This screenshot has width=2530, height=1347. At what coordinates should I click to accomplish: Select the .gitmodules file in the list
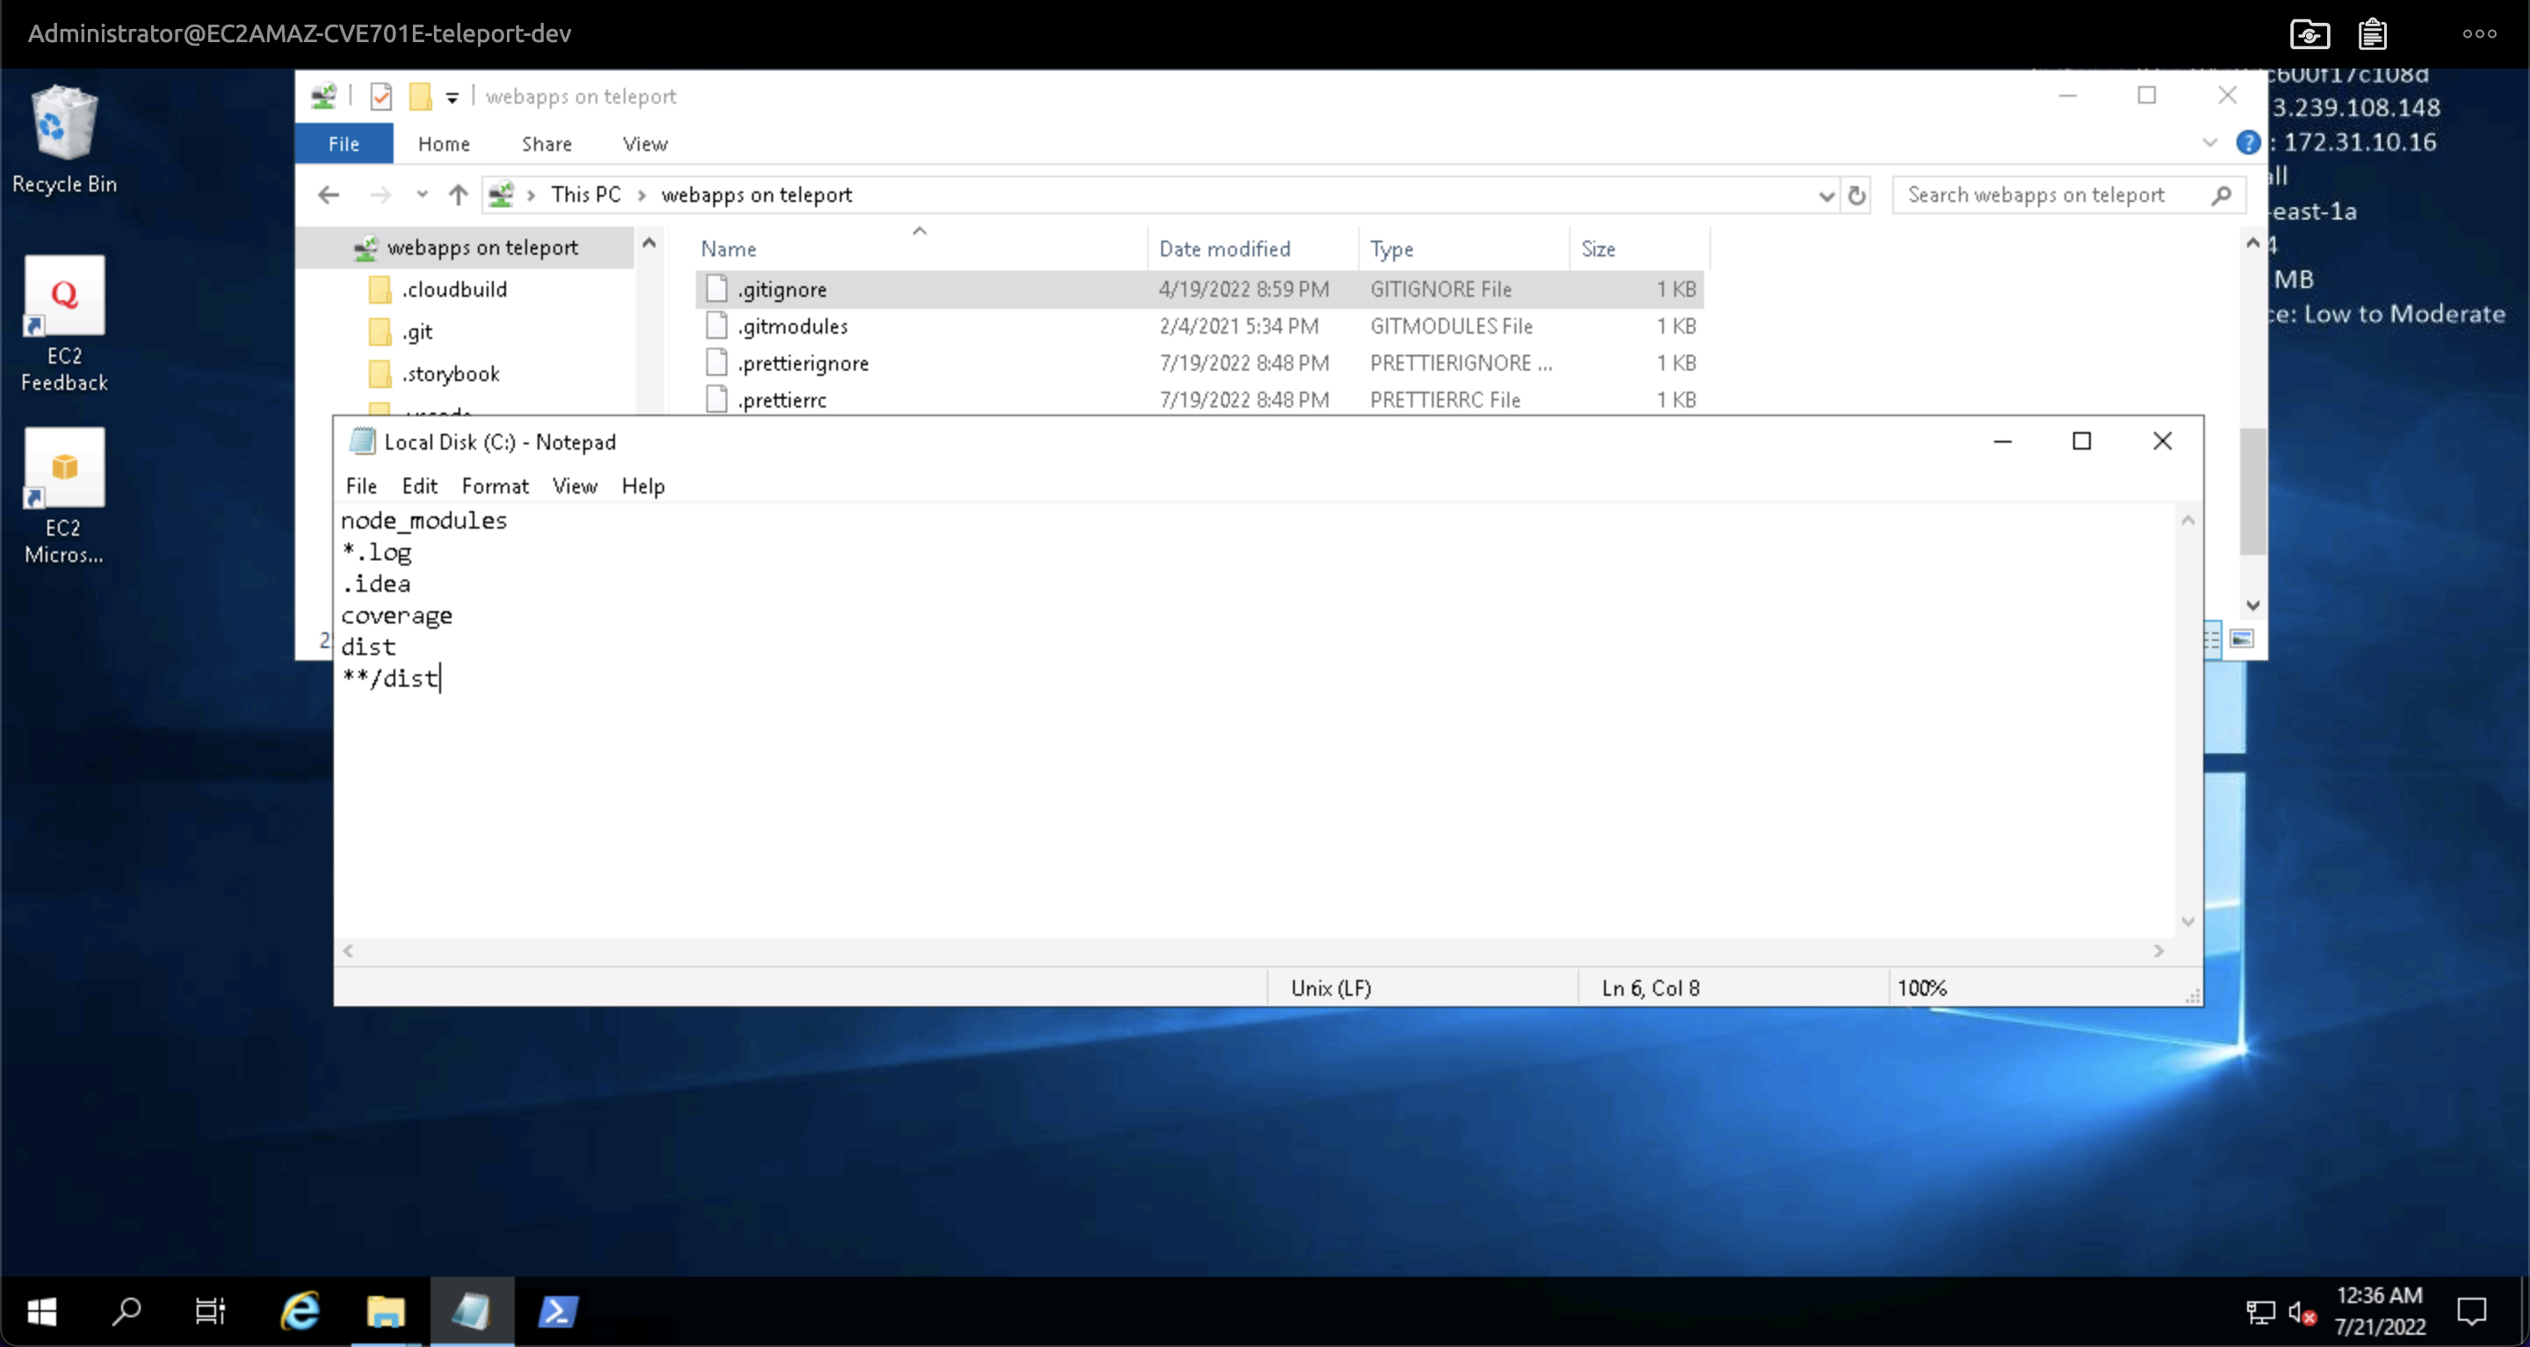point(792,326)
